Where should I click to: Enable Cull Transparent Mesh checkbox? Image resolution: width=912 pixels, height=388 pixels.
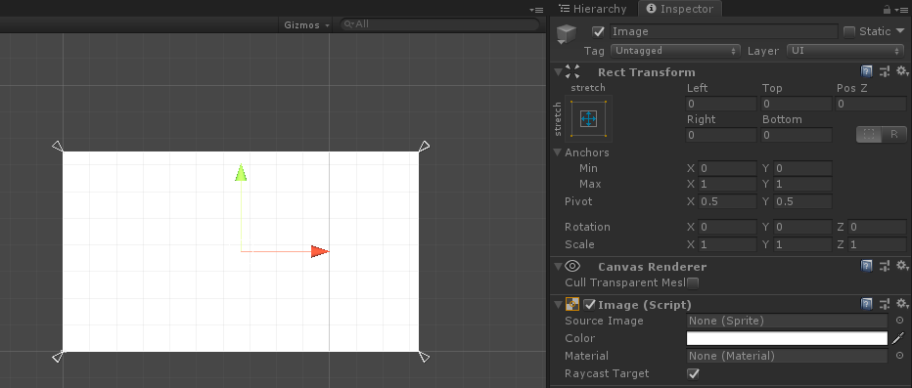click(x=692, y=282)
